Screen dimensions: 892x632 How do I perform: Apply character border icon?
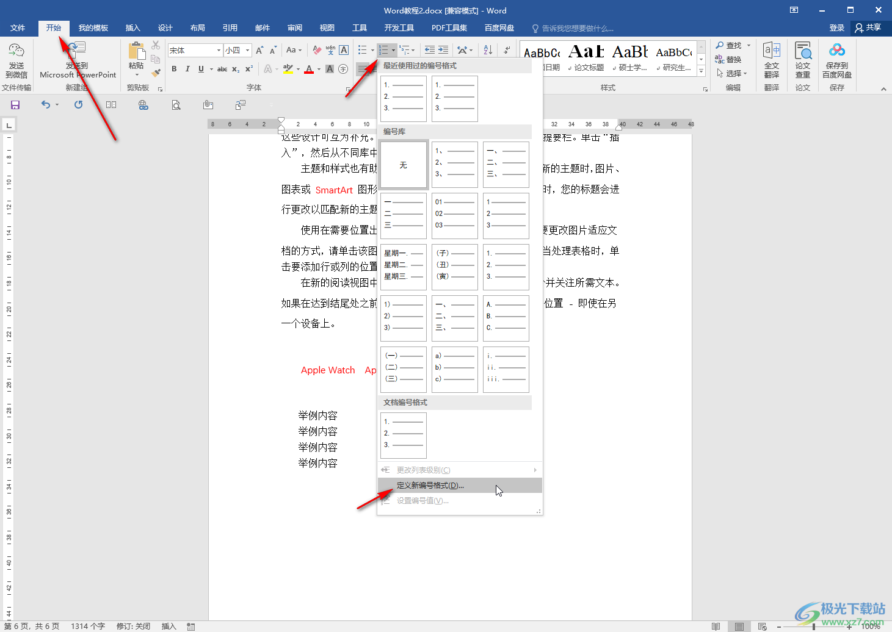click(x=344, y=50)
